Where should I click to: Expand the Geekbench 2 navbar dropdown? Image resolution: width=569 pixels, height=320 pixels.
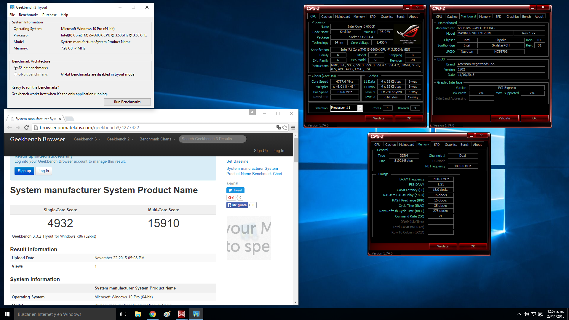coord(120,139)
